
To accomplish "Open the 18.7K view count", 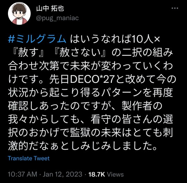I will click(97, 174).
